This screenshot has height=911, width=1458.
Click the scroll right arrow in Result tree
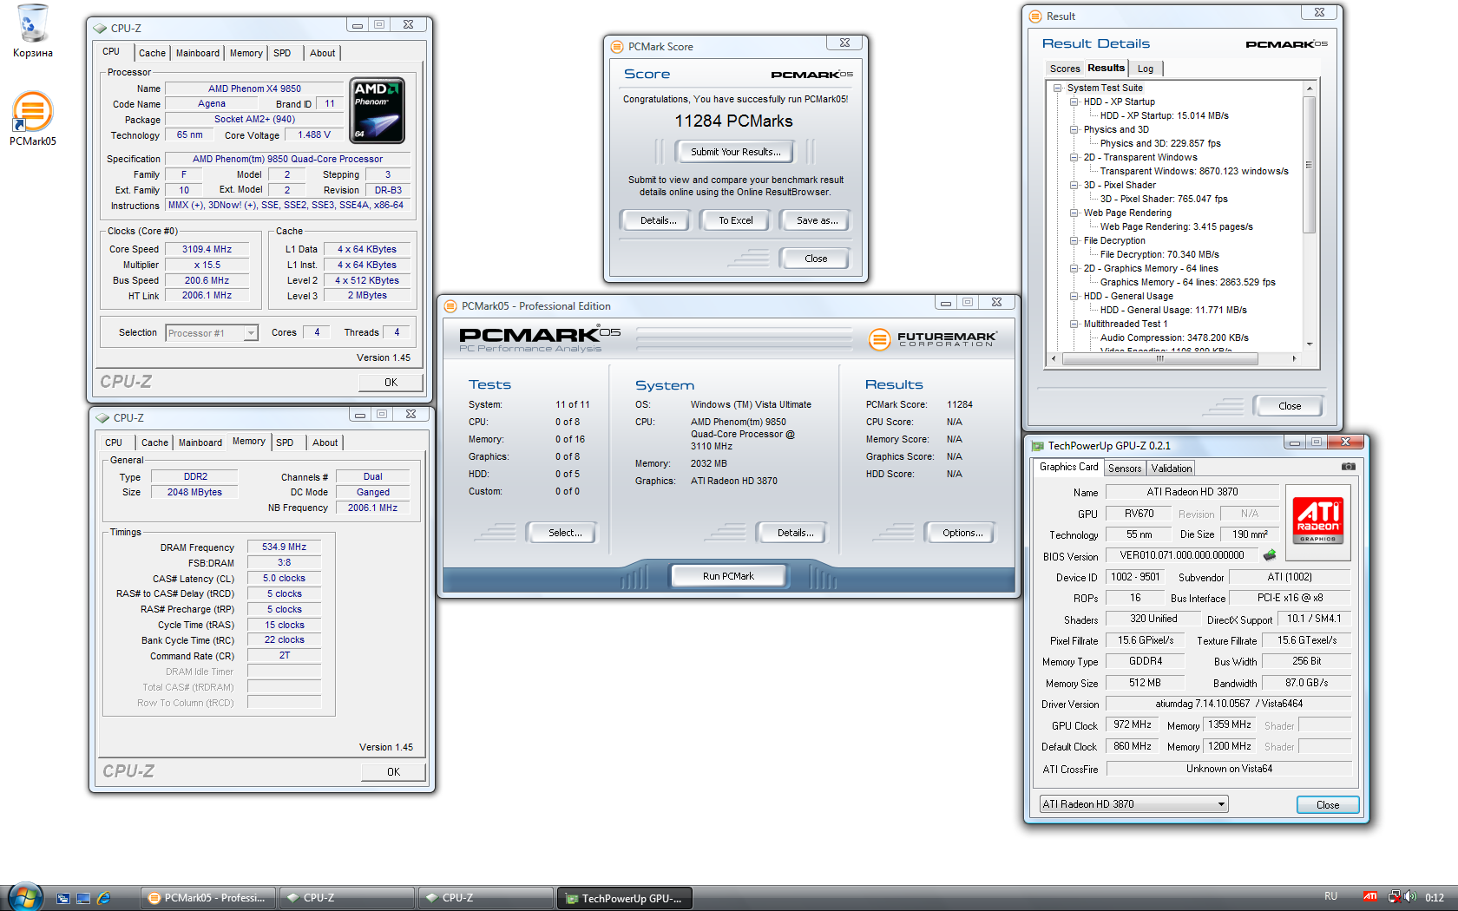click(1294, 358)
